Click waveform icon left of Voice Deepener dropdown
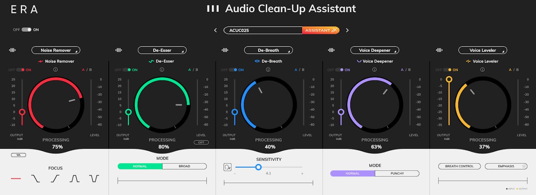The height and width of the screenshot is (195, 536). 332,50
